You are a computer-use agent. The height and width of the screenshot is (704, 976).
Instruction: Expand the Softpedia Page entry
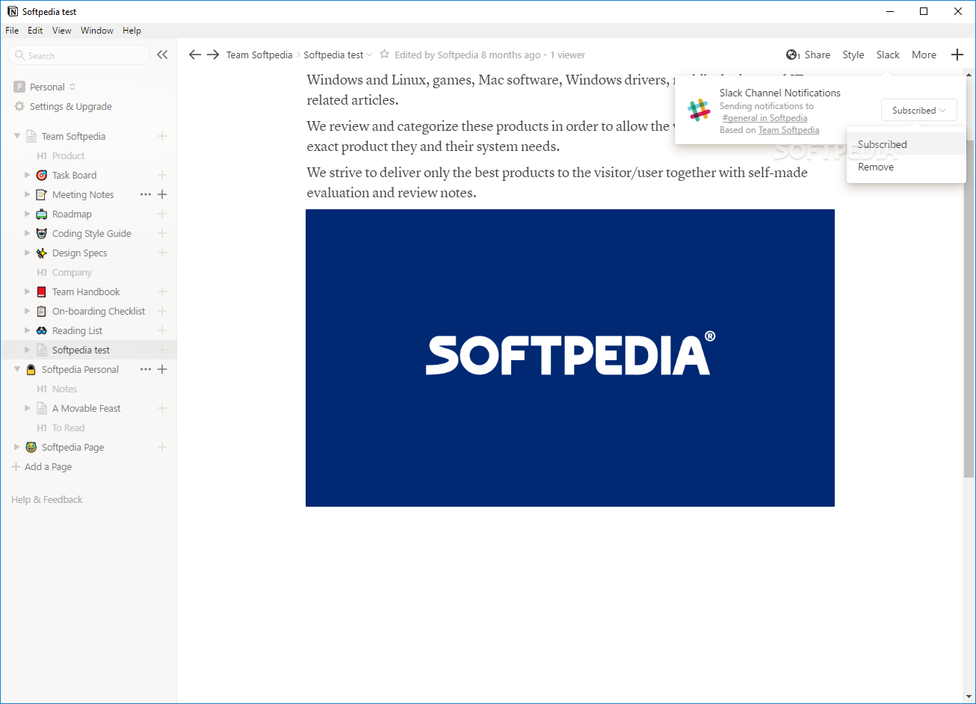pos(17,447)
